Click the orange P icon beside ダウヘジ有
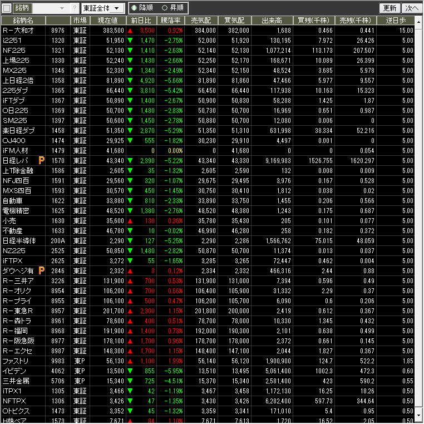 click(x=41, y=270)
